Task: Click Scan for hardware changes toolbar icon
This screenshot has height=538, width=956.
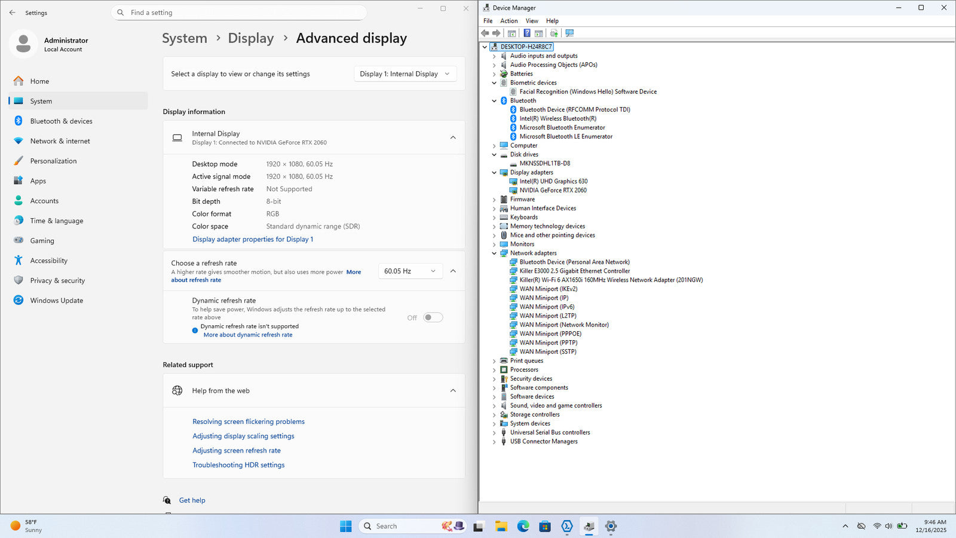Action: (569, 33)
